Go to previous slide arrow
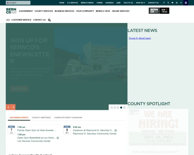Screen dimensions: 194x155 tap(8, 107)
